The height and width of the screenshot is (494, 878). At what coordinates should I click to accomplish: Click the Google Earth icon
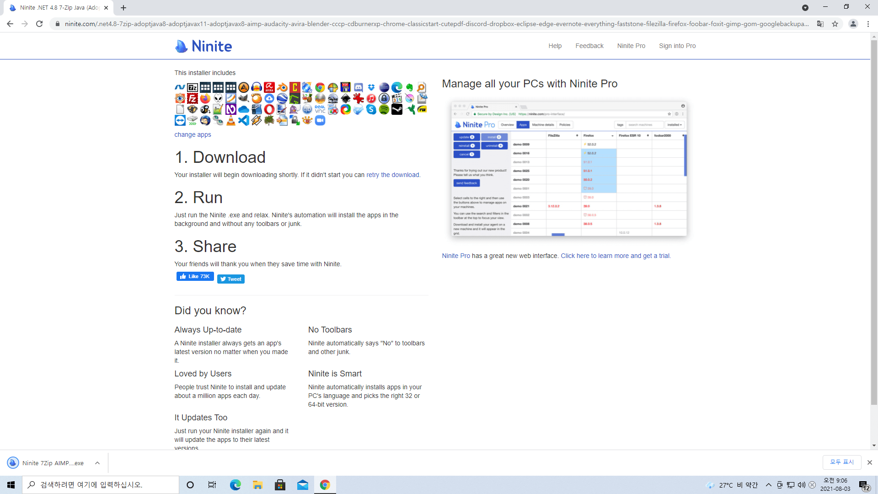click(x=282, y=98)
